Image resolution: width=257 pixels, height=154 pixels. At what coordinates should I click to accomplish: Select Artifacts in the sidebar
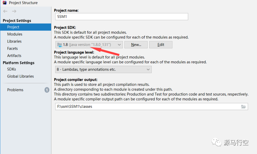(x=14, y=56)
